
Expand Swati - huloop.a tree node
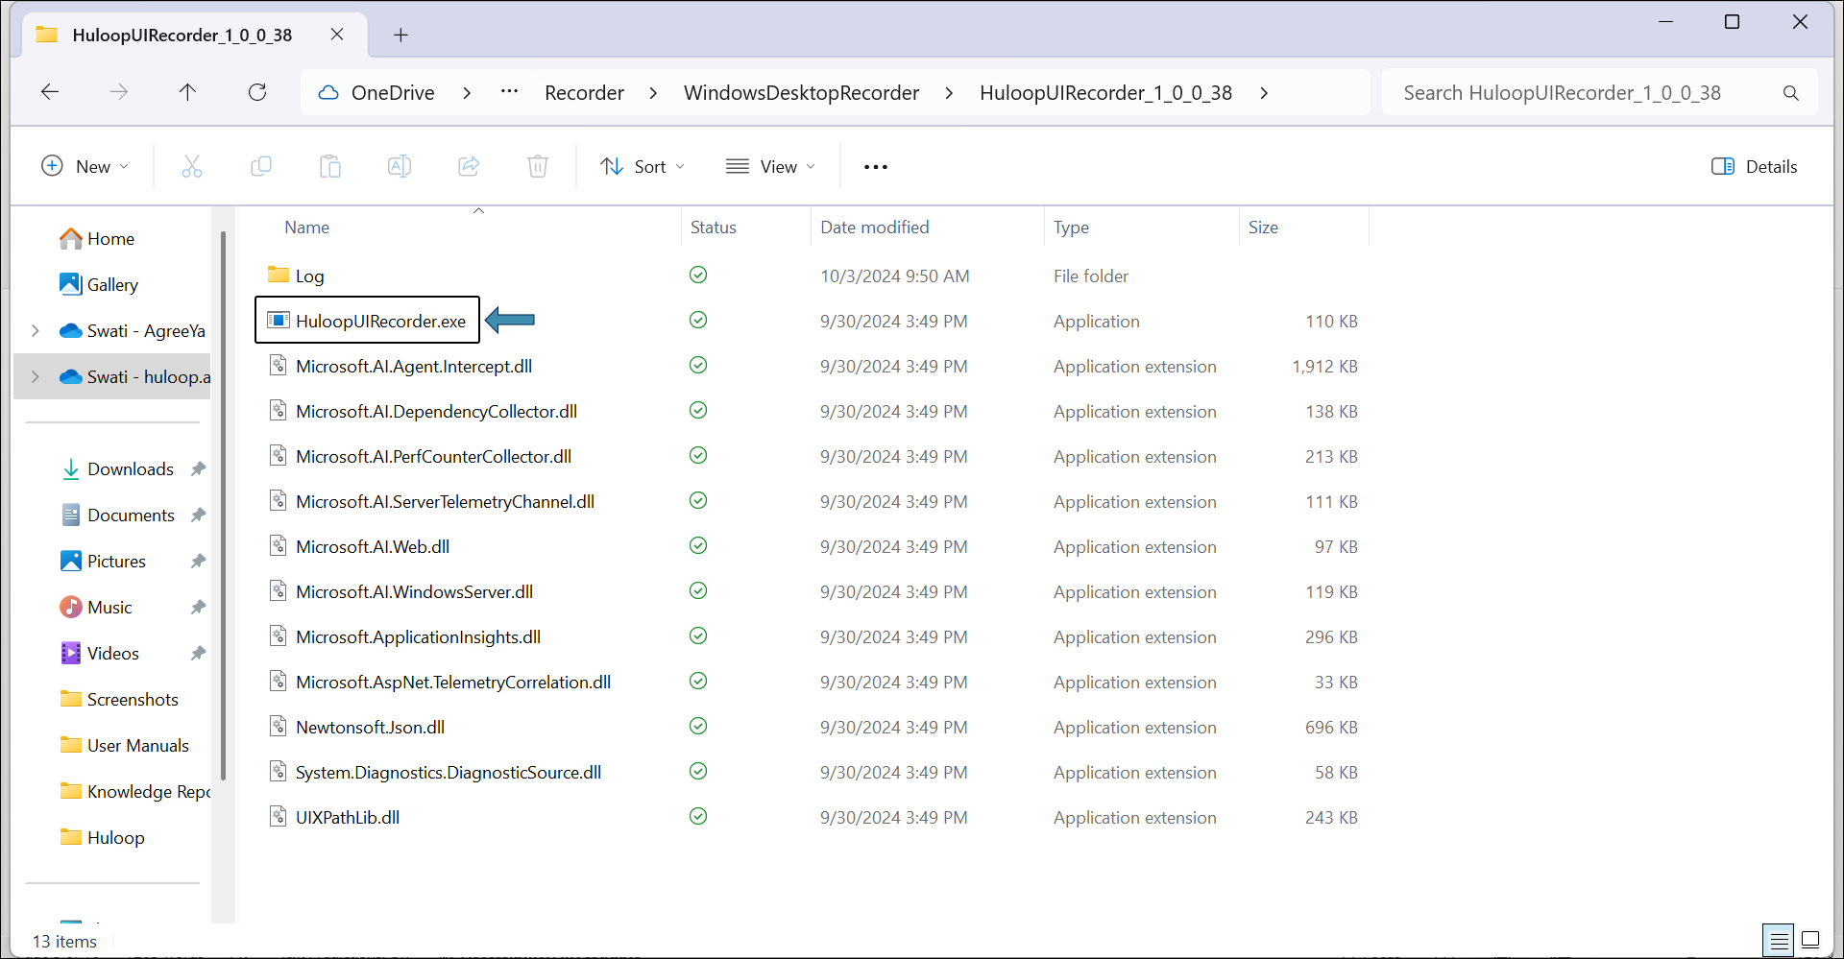[36, 377]
